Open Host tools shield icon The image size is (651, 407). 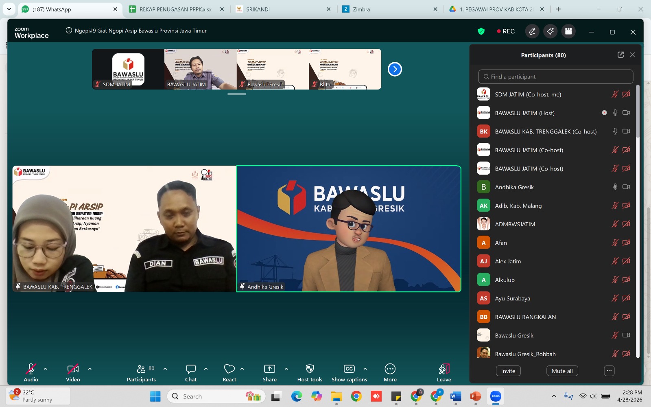pyautogui.click(x=310, y=369)
